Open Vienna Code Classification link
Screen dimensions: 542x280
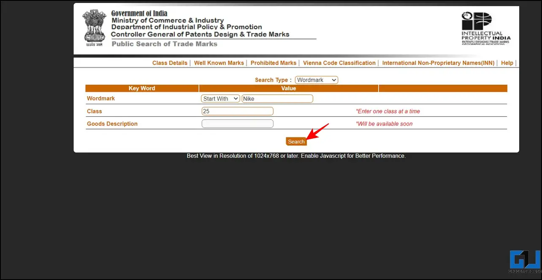tap(339, 63)
